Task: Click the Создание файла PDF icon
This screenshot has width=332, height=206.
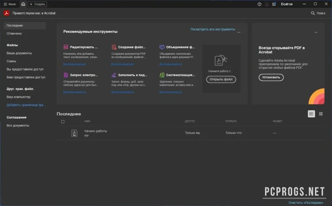Action: [x=114, y=47]
